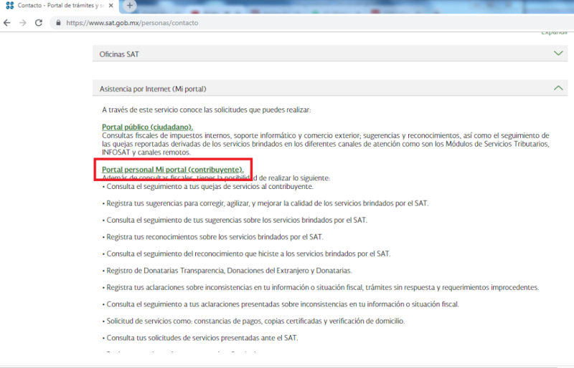
Task: Click paragraph 'Consultas fiscales de impuestos internos'
Action: point(326,144)
